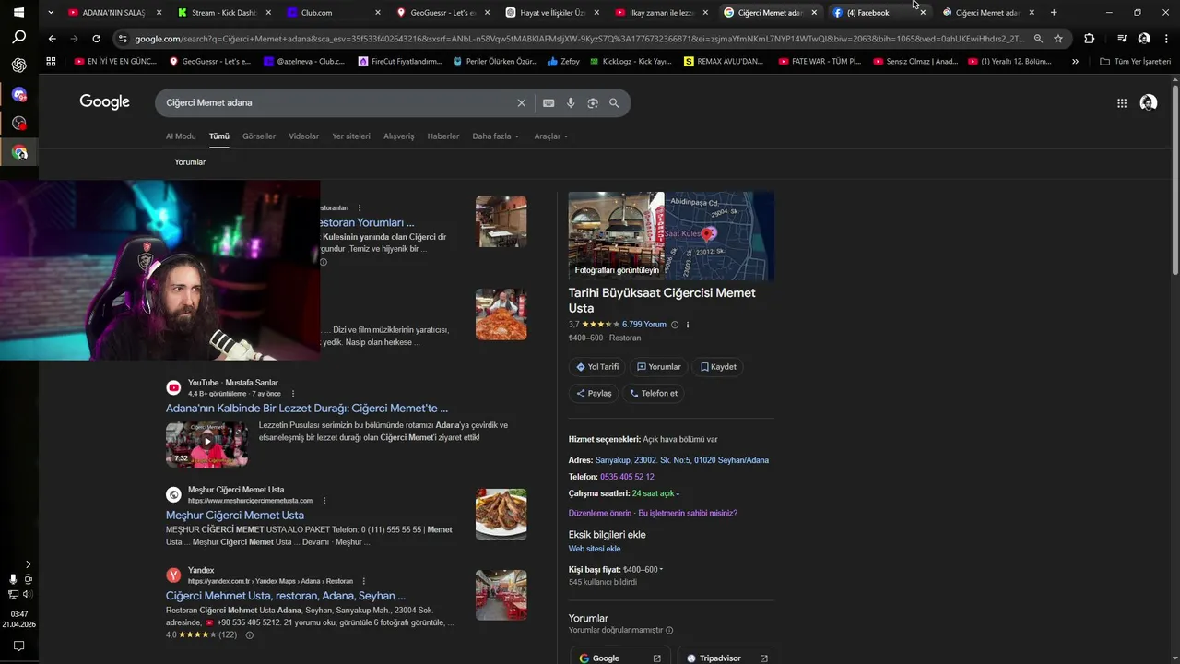Open the Yorumlar filter chip below tabs

click(190, 162)
